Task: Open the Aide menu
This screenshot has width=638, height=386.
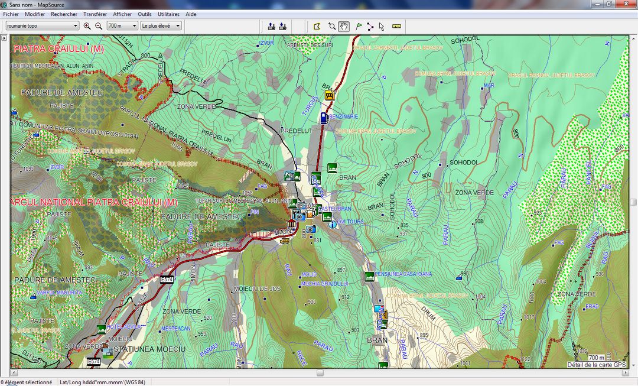Action: point(191,14)
